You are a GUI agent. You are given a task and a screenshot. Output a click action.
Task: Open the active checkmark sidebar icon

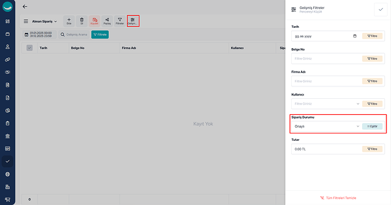pyautogui.click(x=7, y=161)
